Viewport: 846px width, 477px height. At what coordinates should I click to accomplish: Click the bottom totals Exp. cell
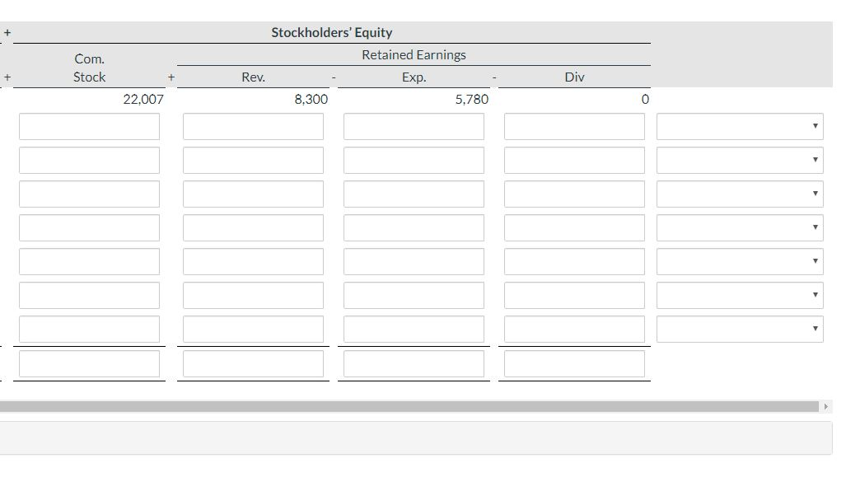[x=413, y=362]
